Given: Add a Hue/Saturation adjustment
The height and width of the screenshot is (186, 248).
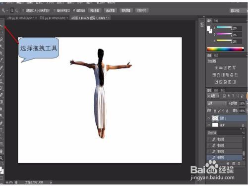Looking at the screenshot, I should 214,75.
